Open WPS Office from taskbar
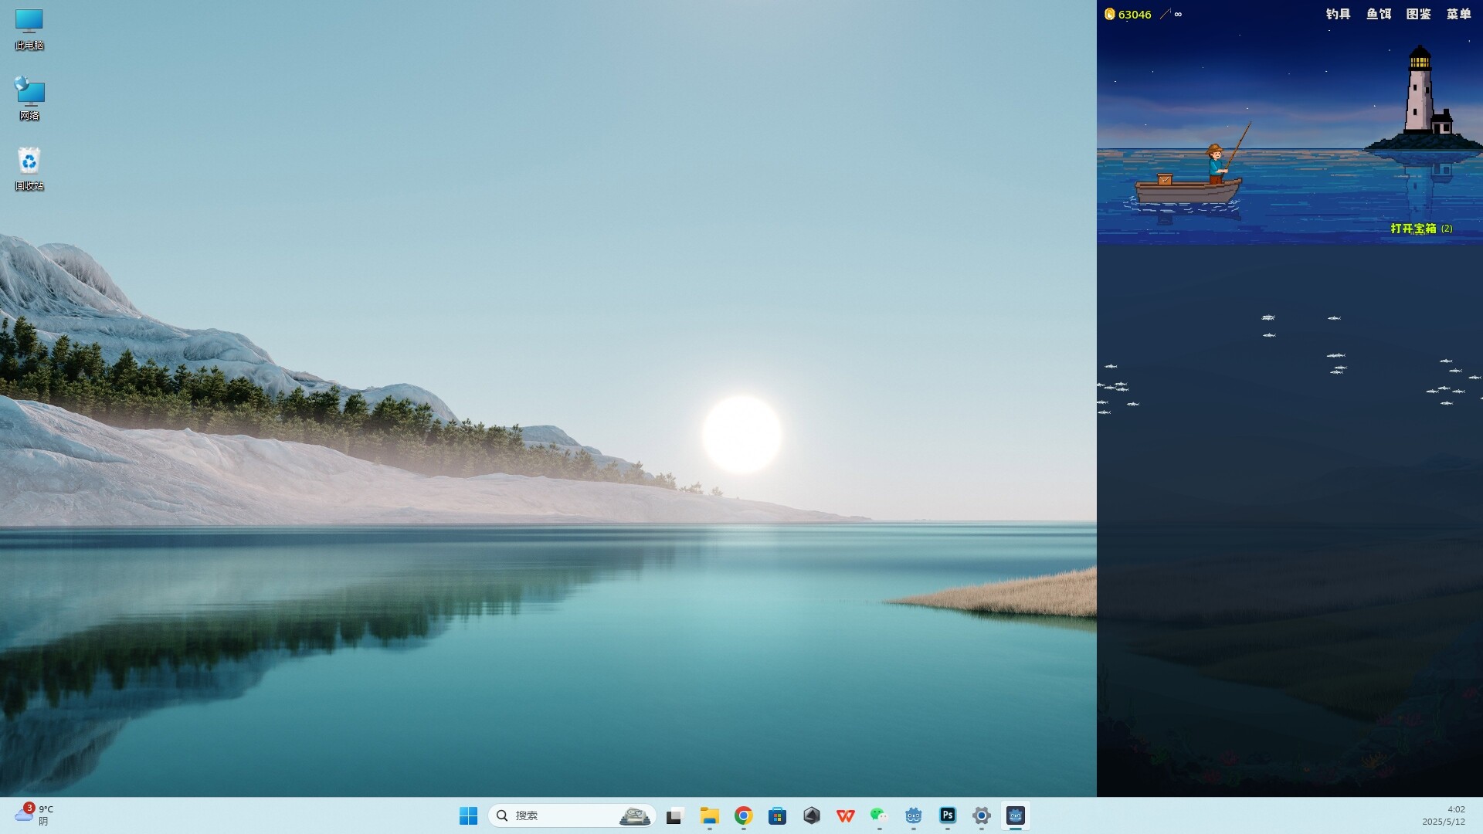1483x834 pixels. (845, 815)
